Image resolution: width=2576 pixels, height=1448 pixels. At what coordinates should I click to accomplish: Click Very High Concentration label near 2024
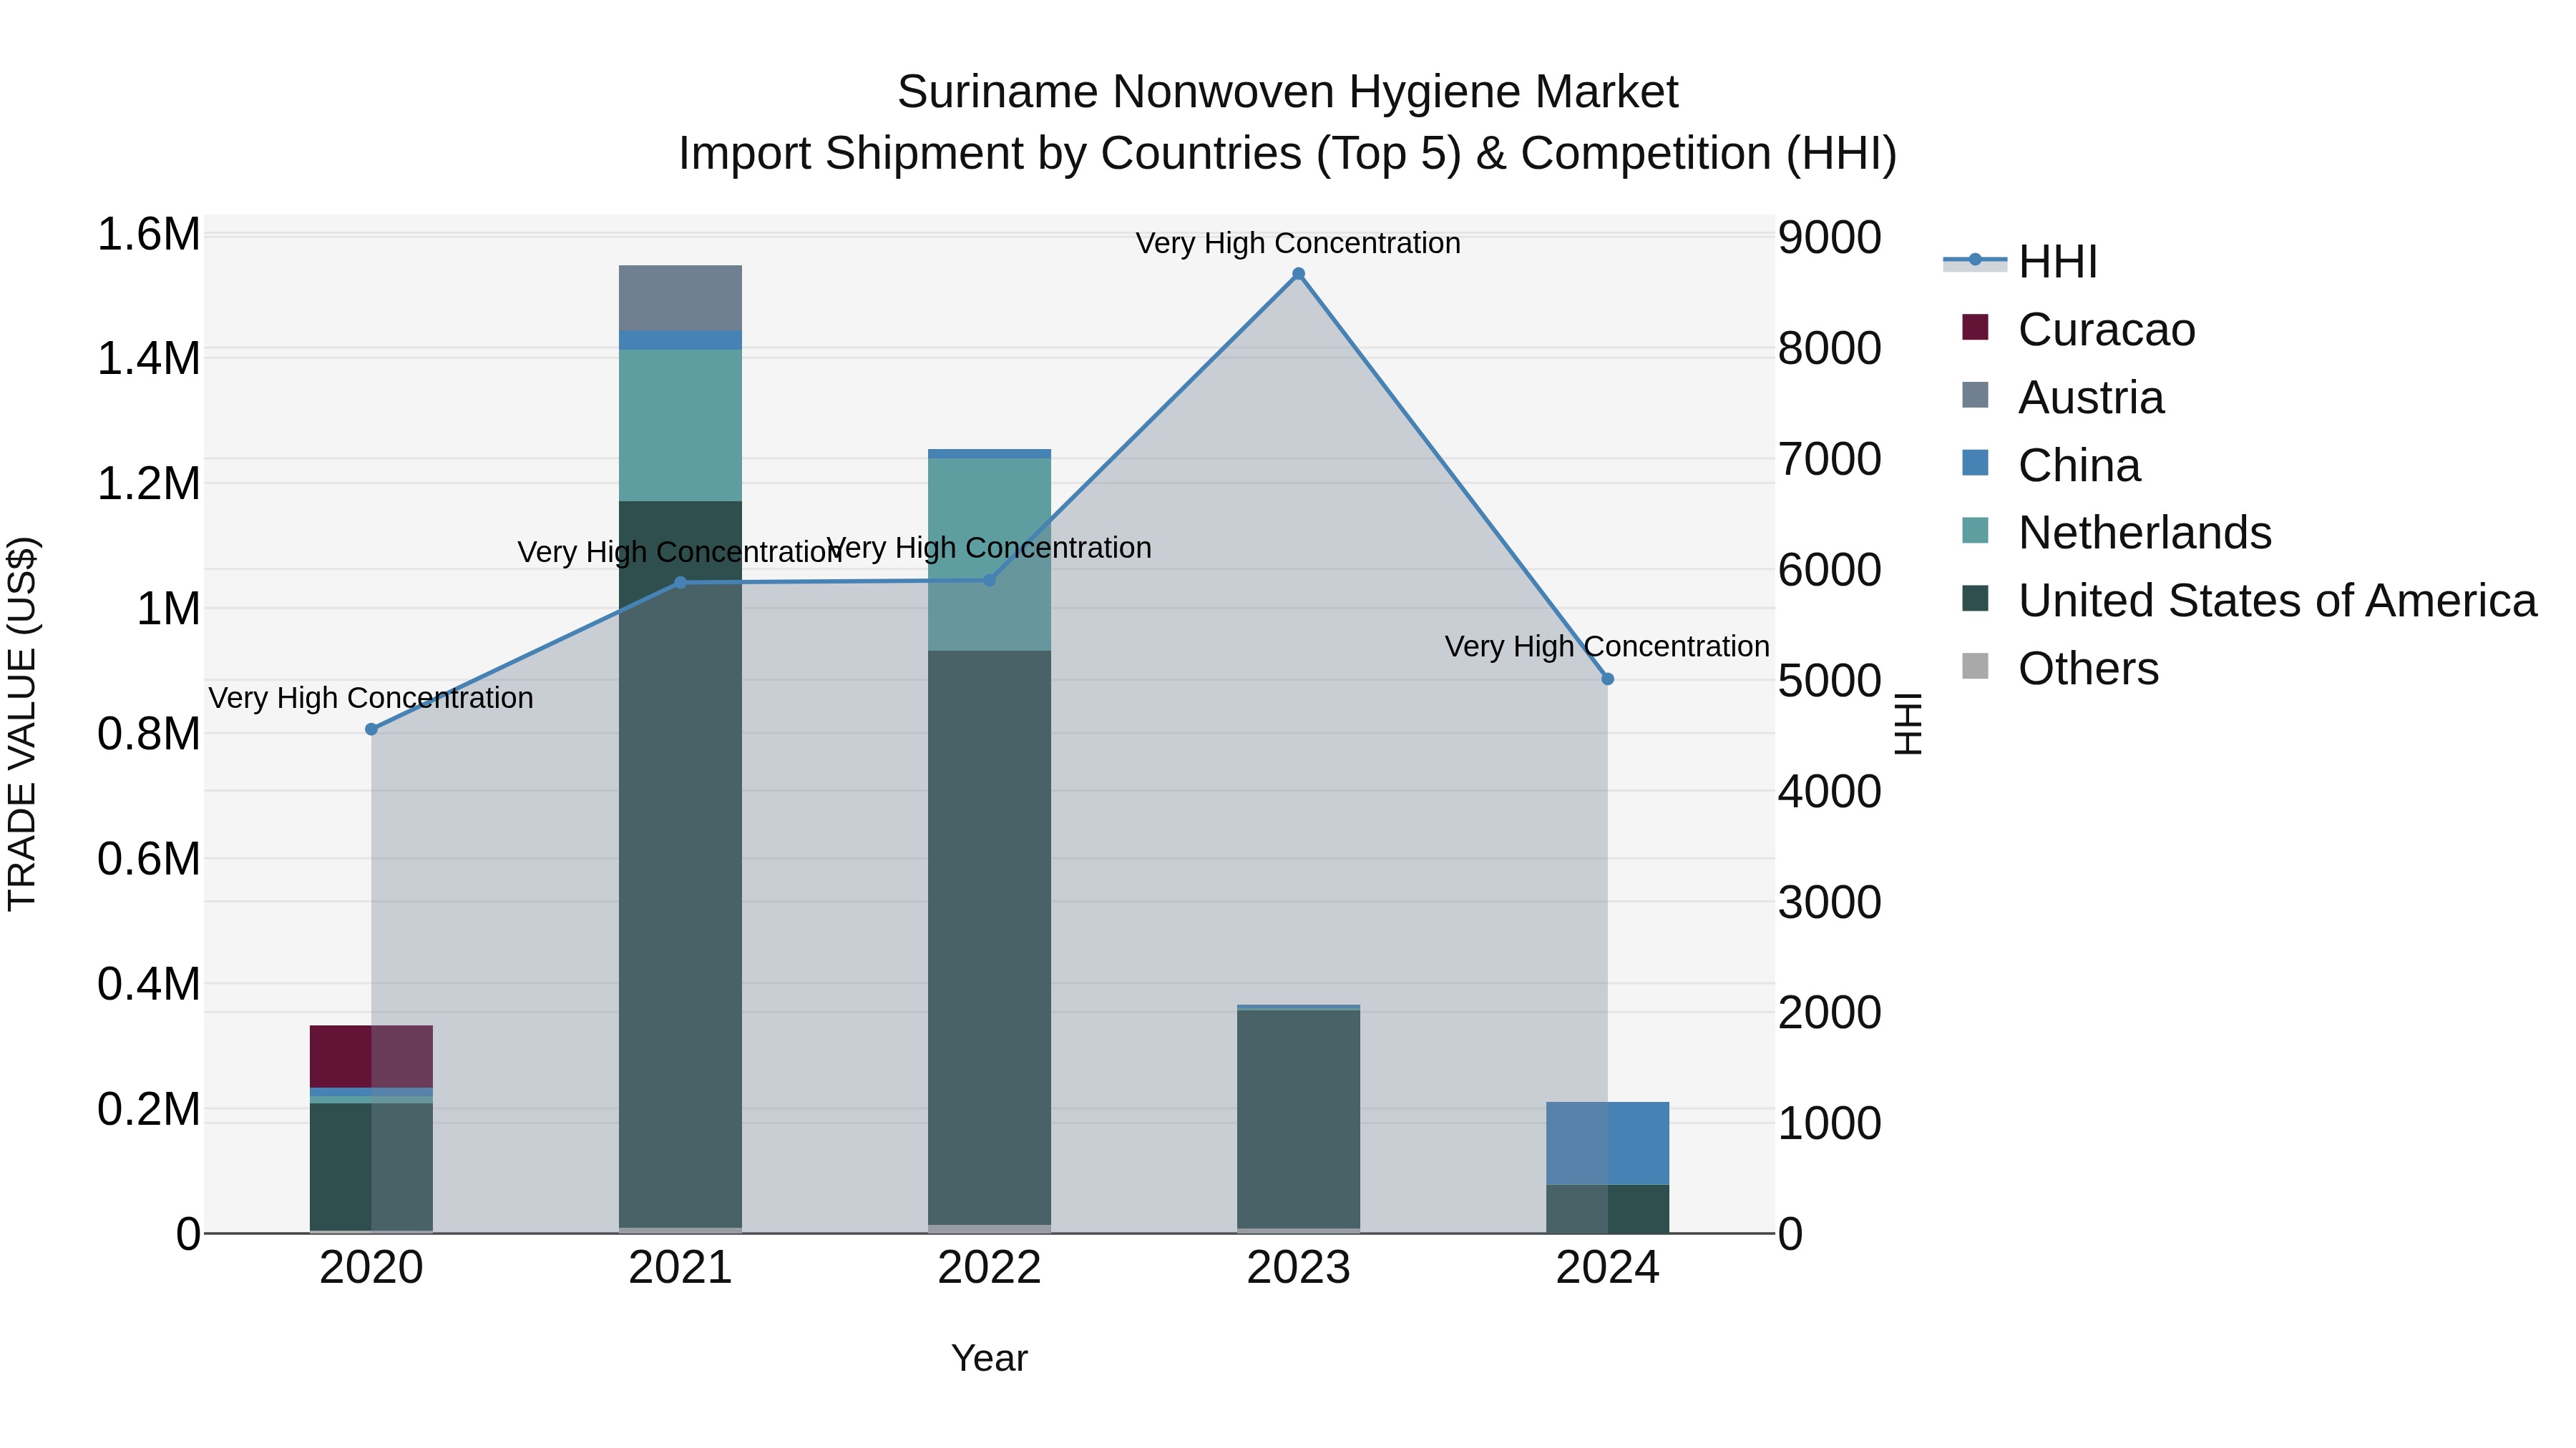(x=1607, y=646)
